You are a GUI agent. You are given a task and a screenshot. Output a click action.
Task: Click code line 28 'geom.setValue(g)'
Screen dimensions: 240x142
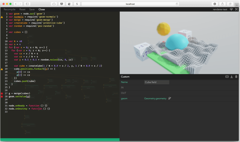(19, 97)
